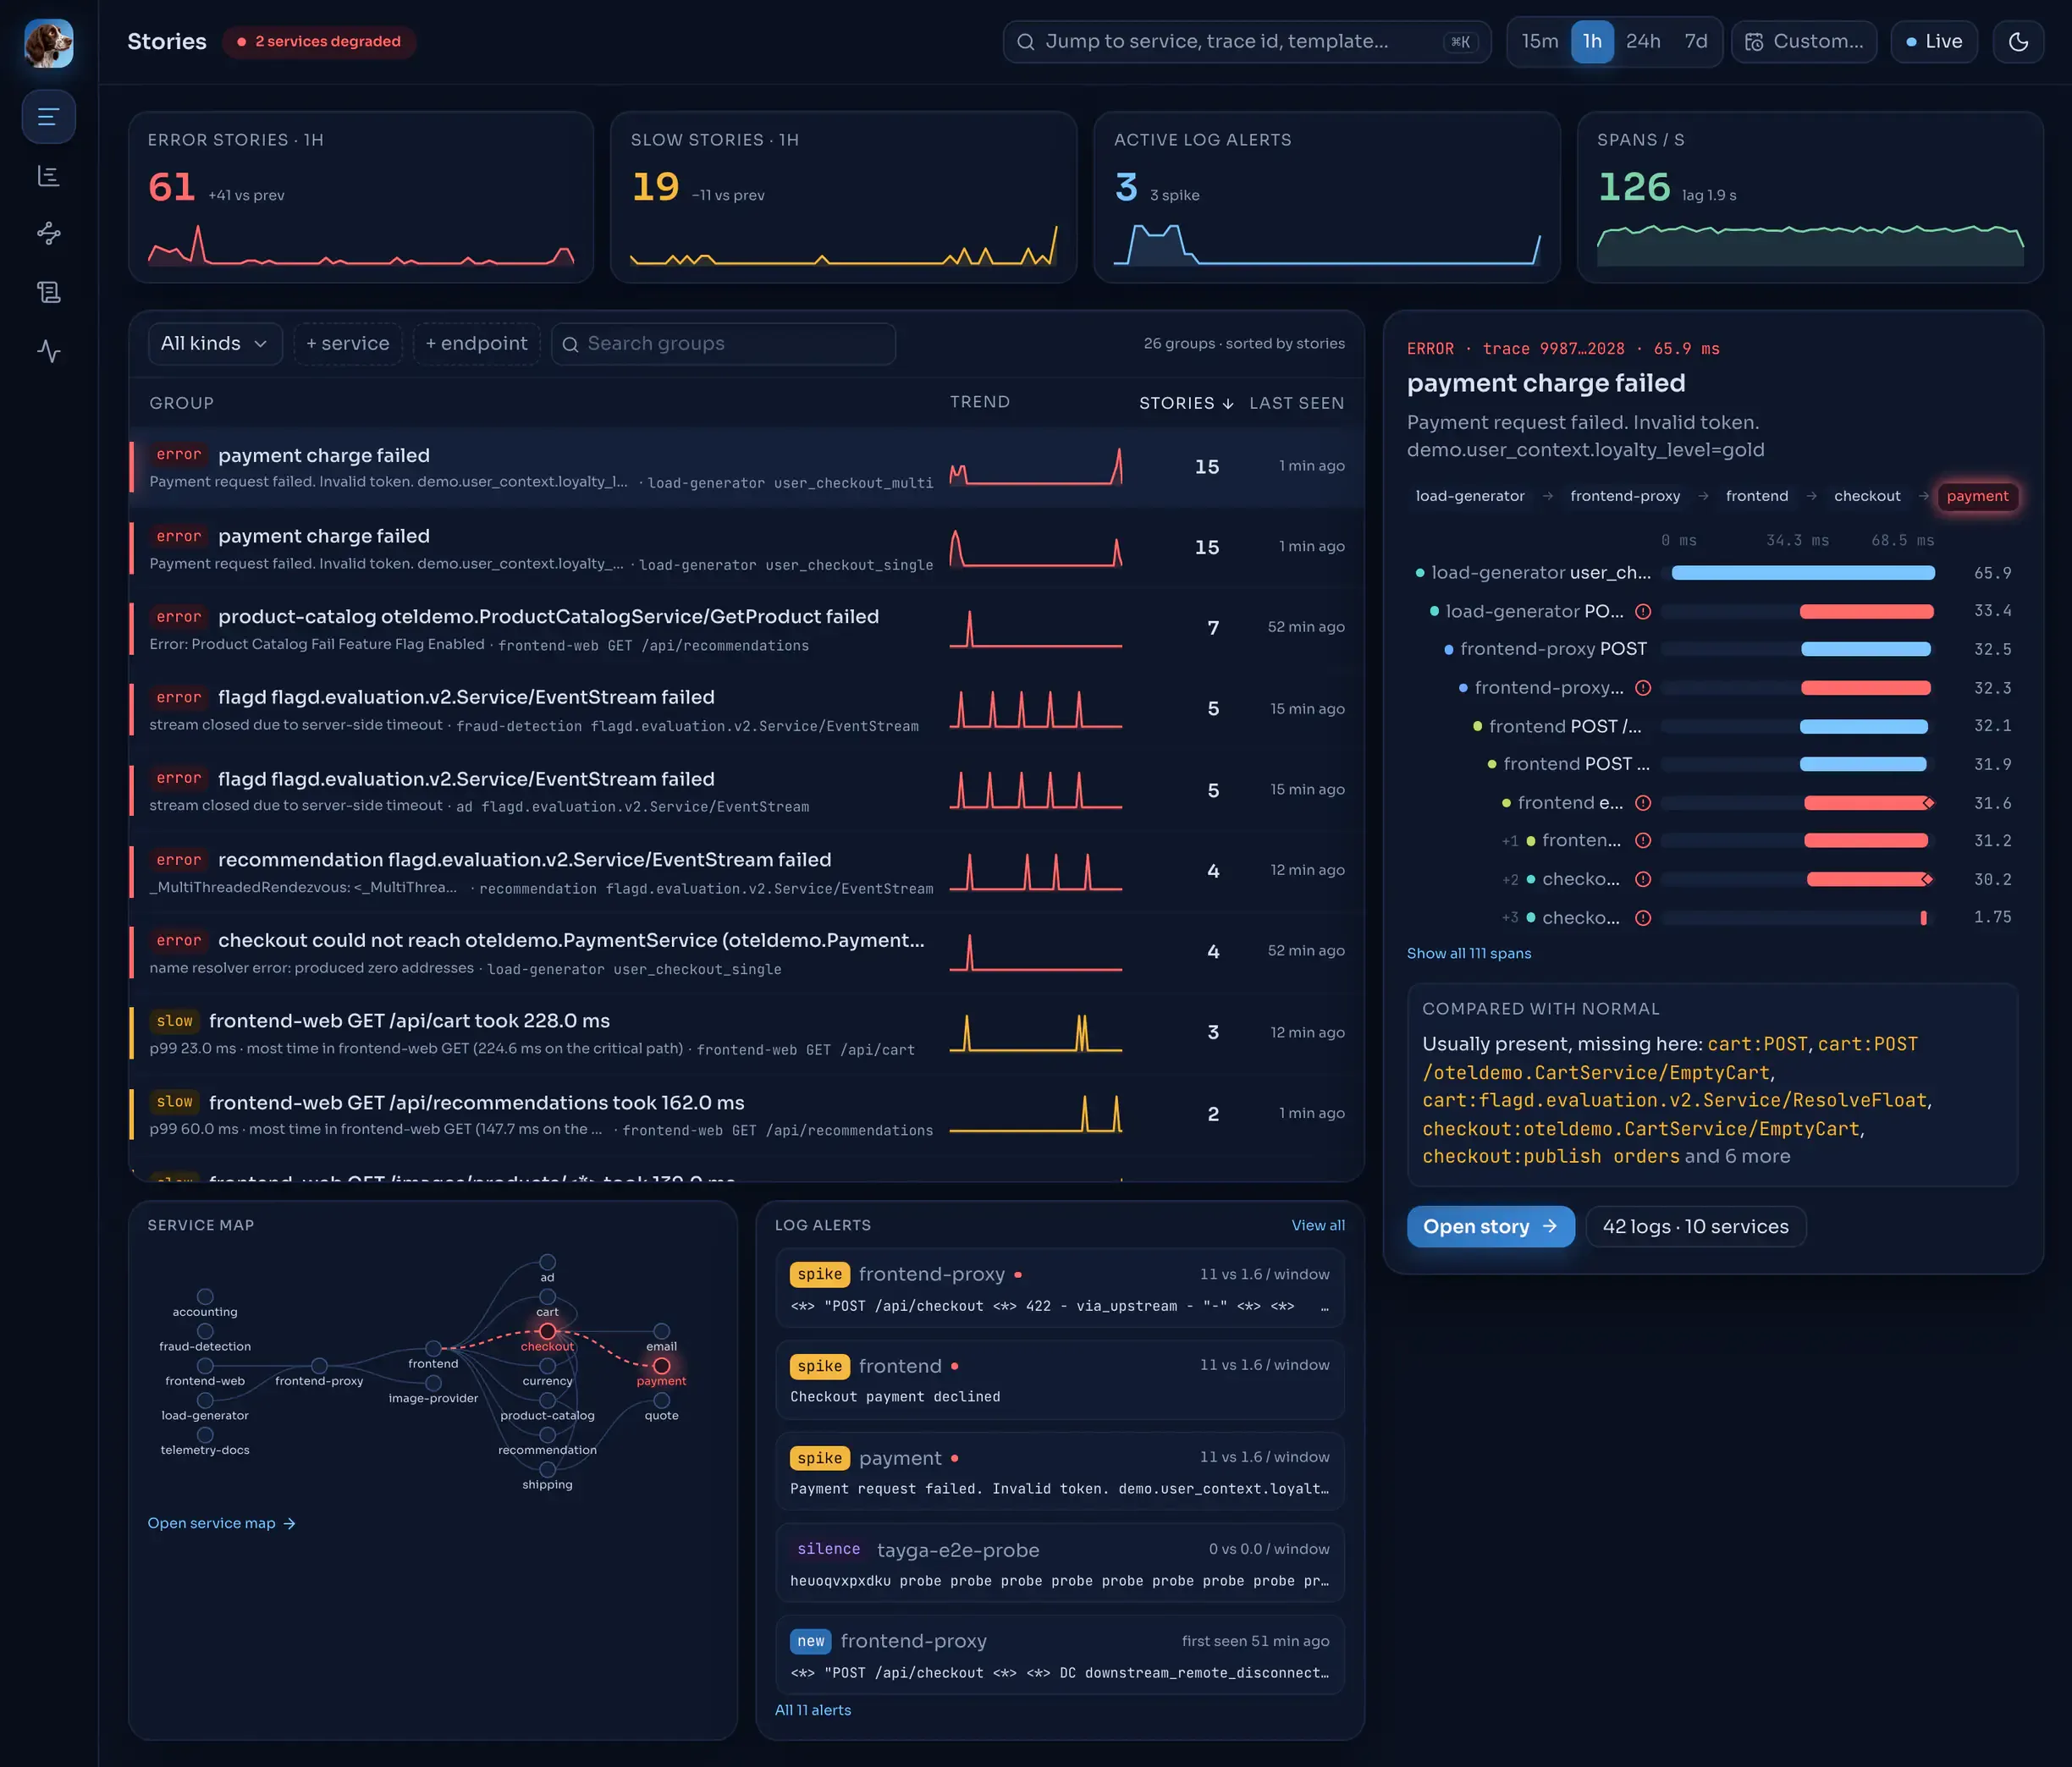Open the frontend-web GET /api/cart slow row

click(x=746, y=1034)
